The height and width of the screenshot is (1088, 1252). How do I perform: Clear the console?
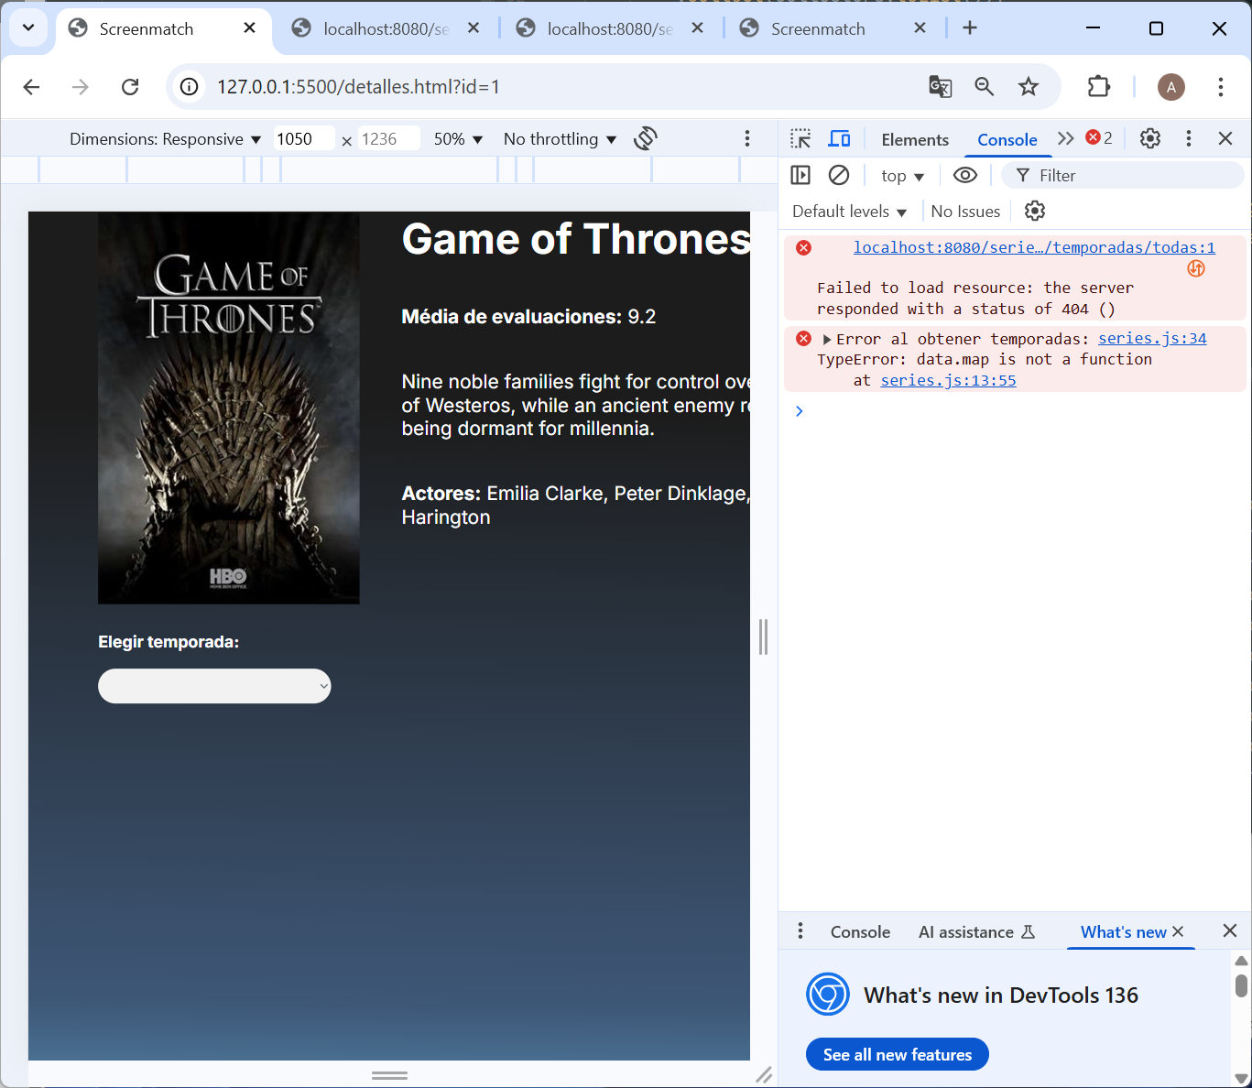pyautogui.click(x=839, y=175)
